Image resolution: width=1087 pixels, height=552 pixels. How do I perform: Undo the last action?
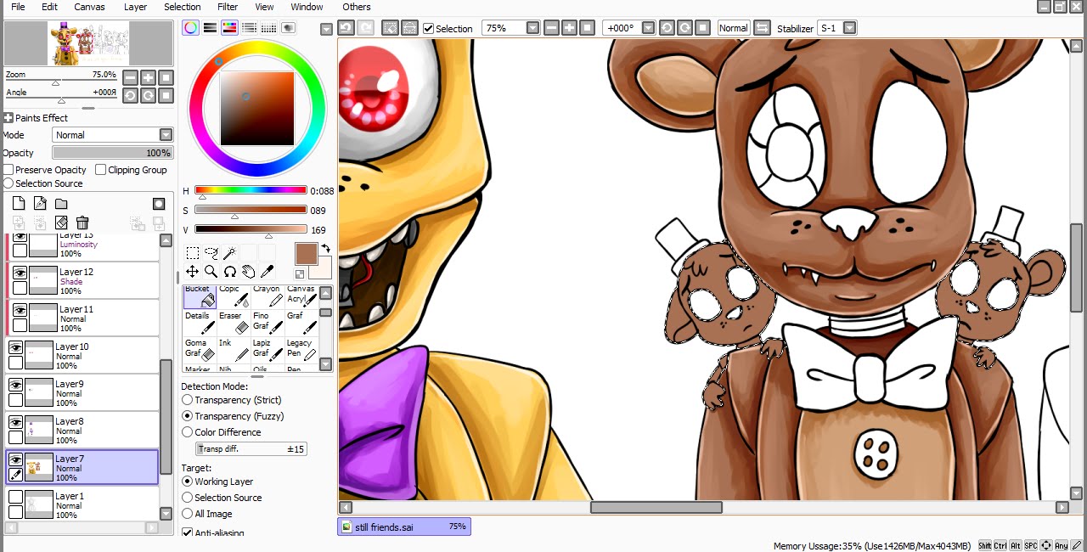(x=346, y=28)
